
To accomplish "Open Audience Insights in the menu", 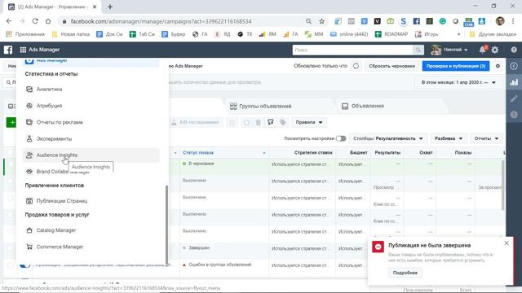I will click(x=91, y=155).
